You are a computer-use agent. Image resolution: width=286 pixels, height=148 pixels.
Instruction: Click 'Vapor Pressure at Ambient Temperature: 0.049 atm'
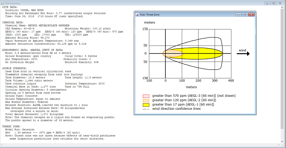point(42,41)
